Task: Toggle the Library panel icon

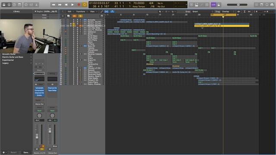Action: tap(4, 5)
